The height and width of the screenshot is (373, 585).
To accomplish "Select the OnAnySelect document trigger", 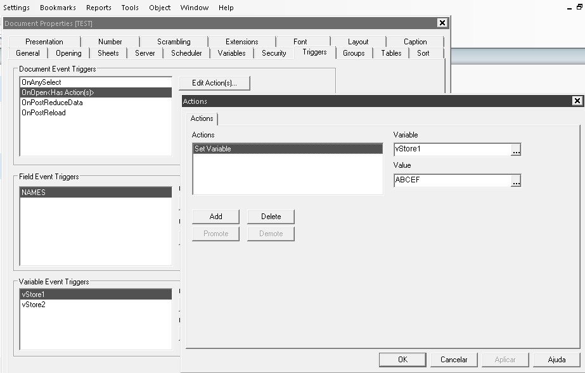I will point(96,82).
